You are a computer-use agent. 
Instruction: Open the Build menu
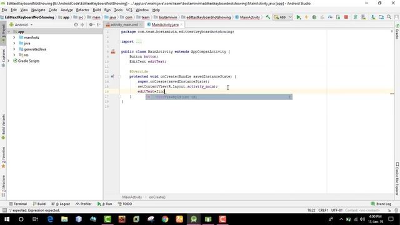97,10
